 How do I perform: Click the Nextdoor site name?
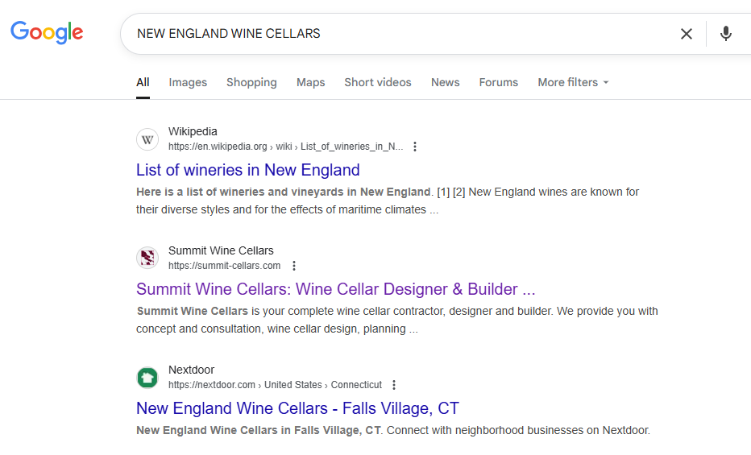point(191,370)
